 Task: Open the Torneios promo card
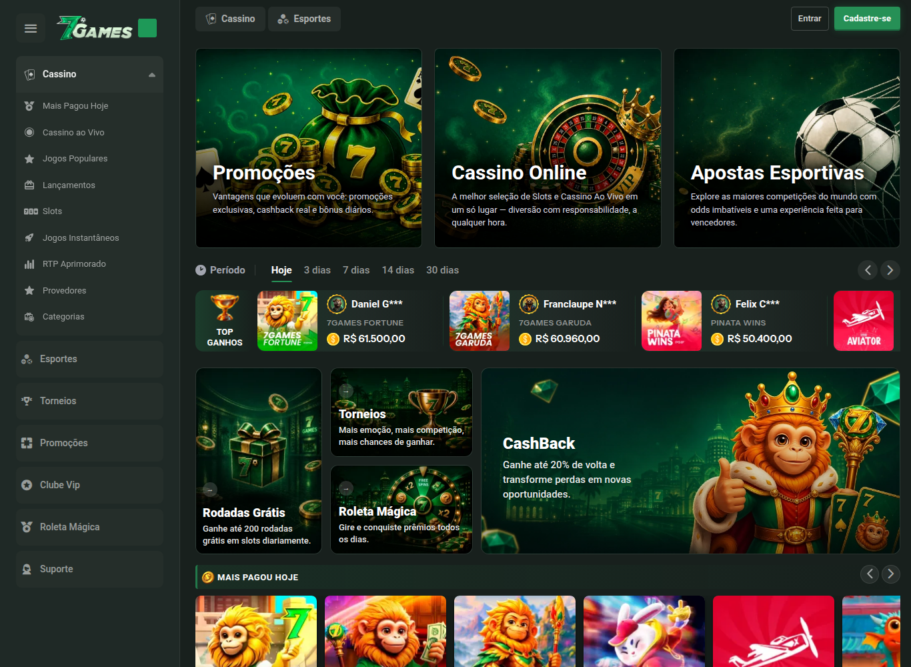(401, 413)
